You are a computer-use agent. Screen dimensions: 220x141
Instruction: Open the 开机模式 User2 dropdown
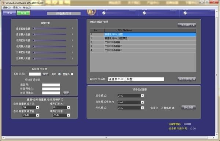click(x=131, y=108)
